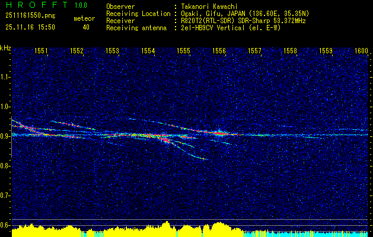Select the meteor label

point(84,18)
